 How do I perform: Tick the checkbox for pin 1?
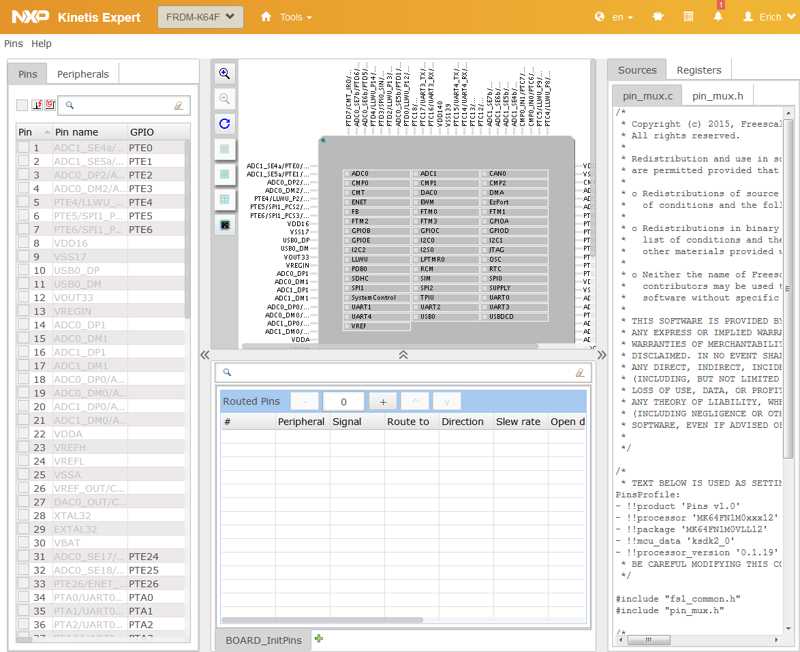point(24,148)
